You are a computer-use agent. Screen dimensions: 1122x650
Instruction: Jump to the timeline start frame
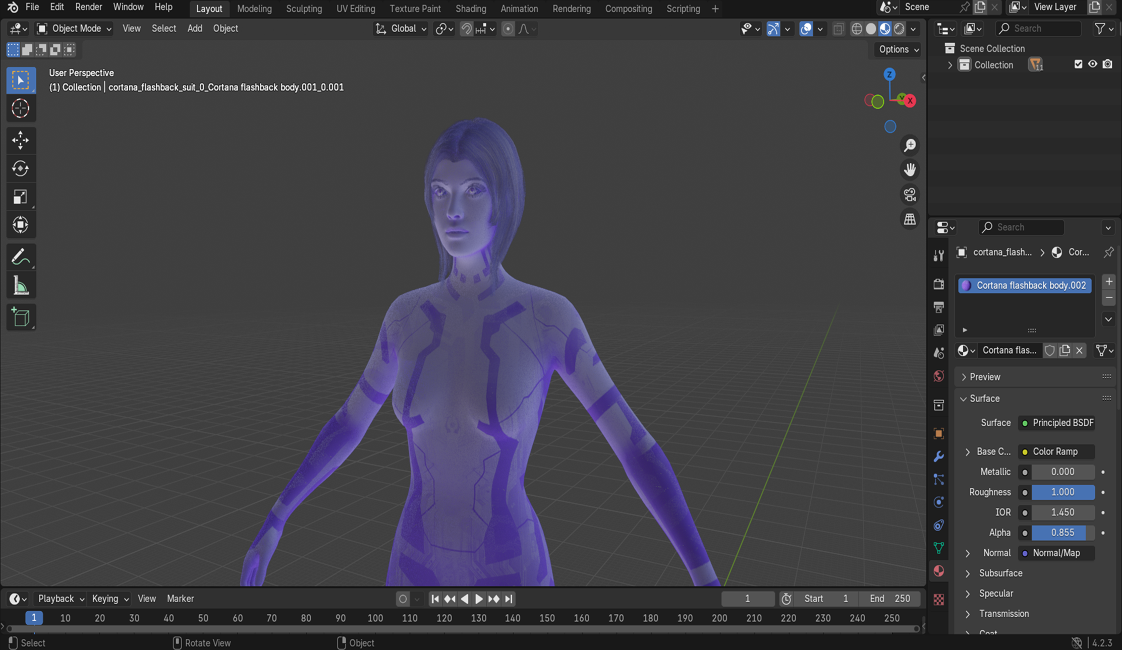coord(435,599)
